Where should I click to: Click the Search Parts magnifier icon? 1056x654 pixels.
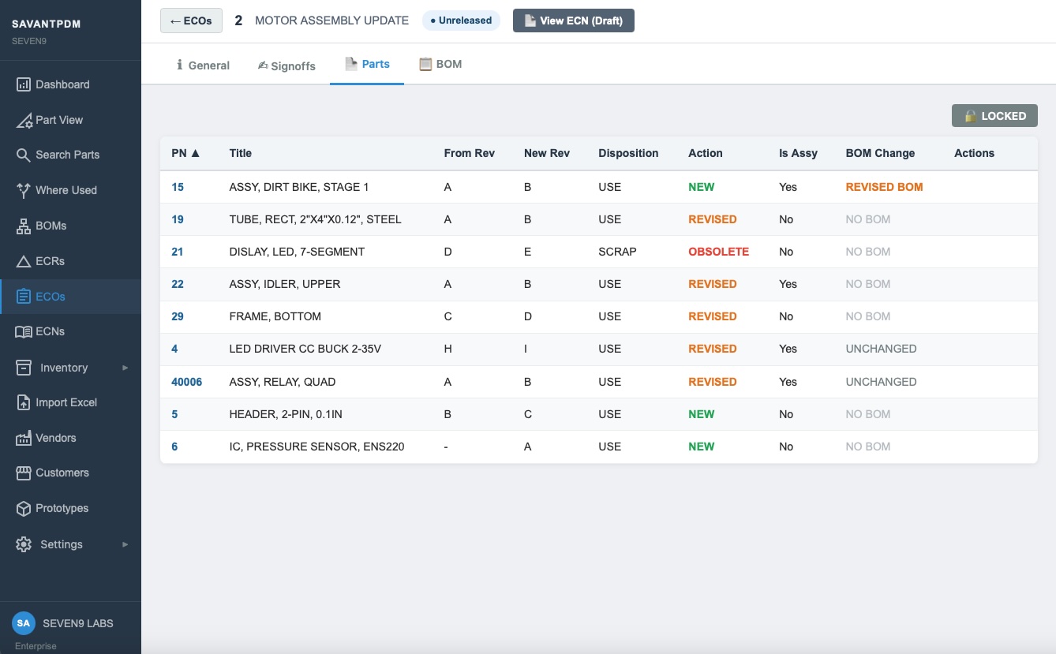coord(24,155)
